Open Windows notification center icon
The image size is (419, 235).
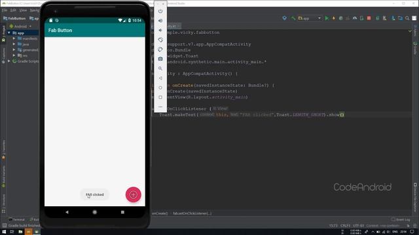point(412,232)
